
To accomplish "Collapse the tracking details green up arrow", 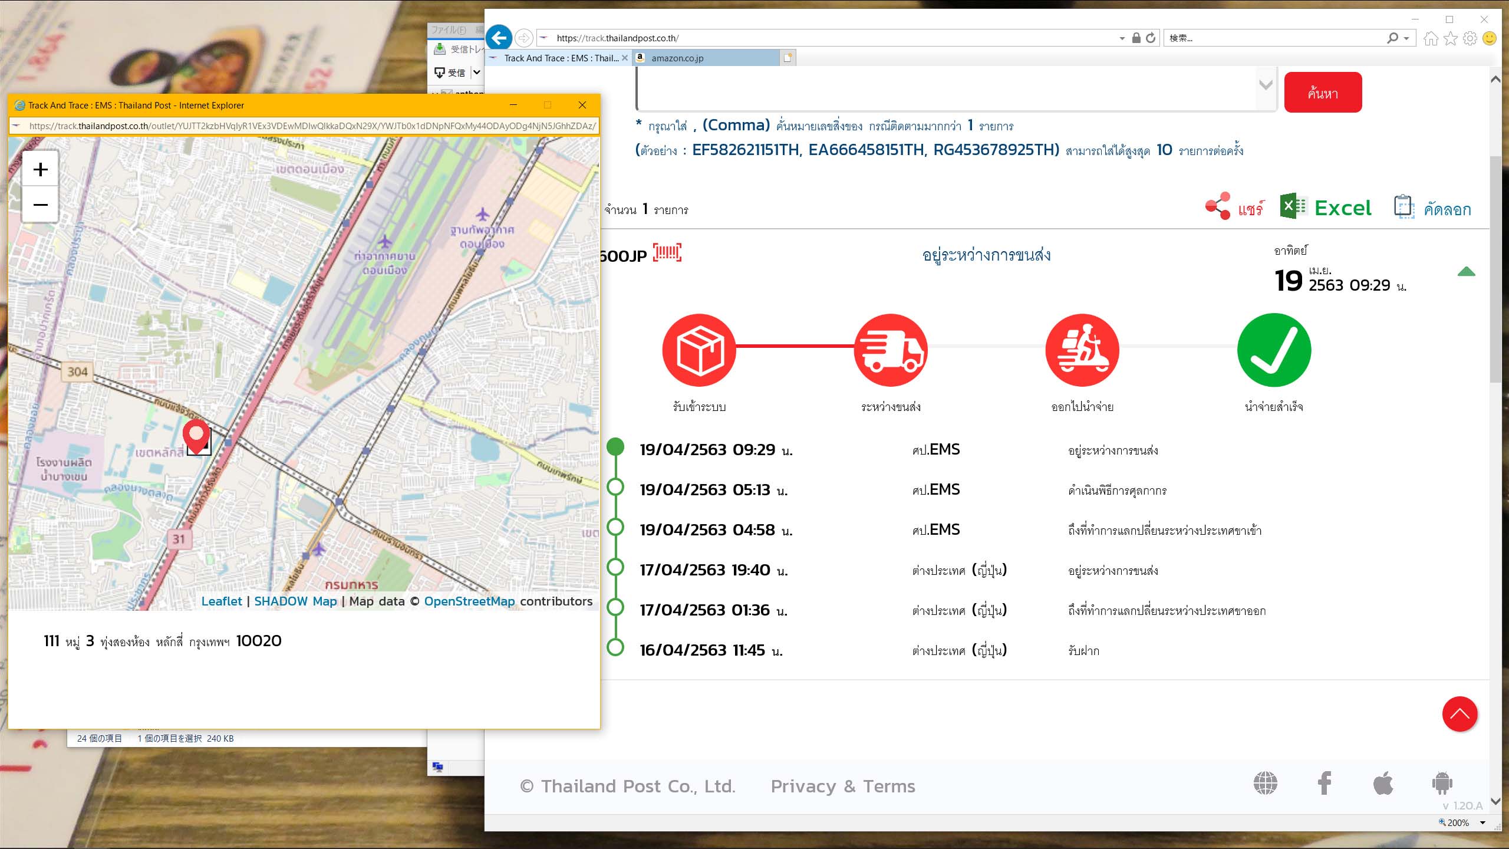I will (1466, 272).
